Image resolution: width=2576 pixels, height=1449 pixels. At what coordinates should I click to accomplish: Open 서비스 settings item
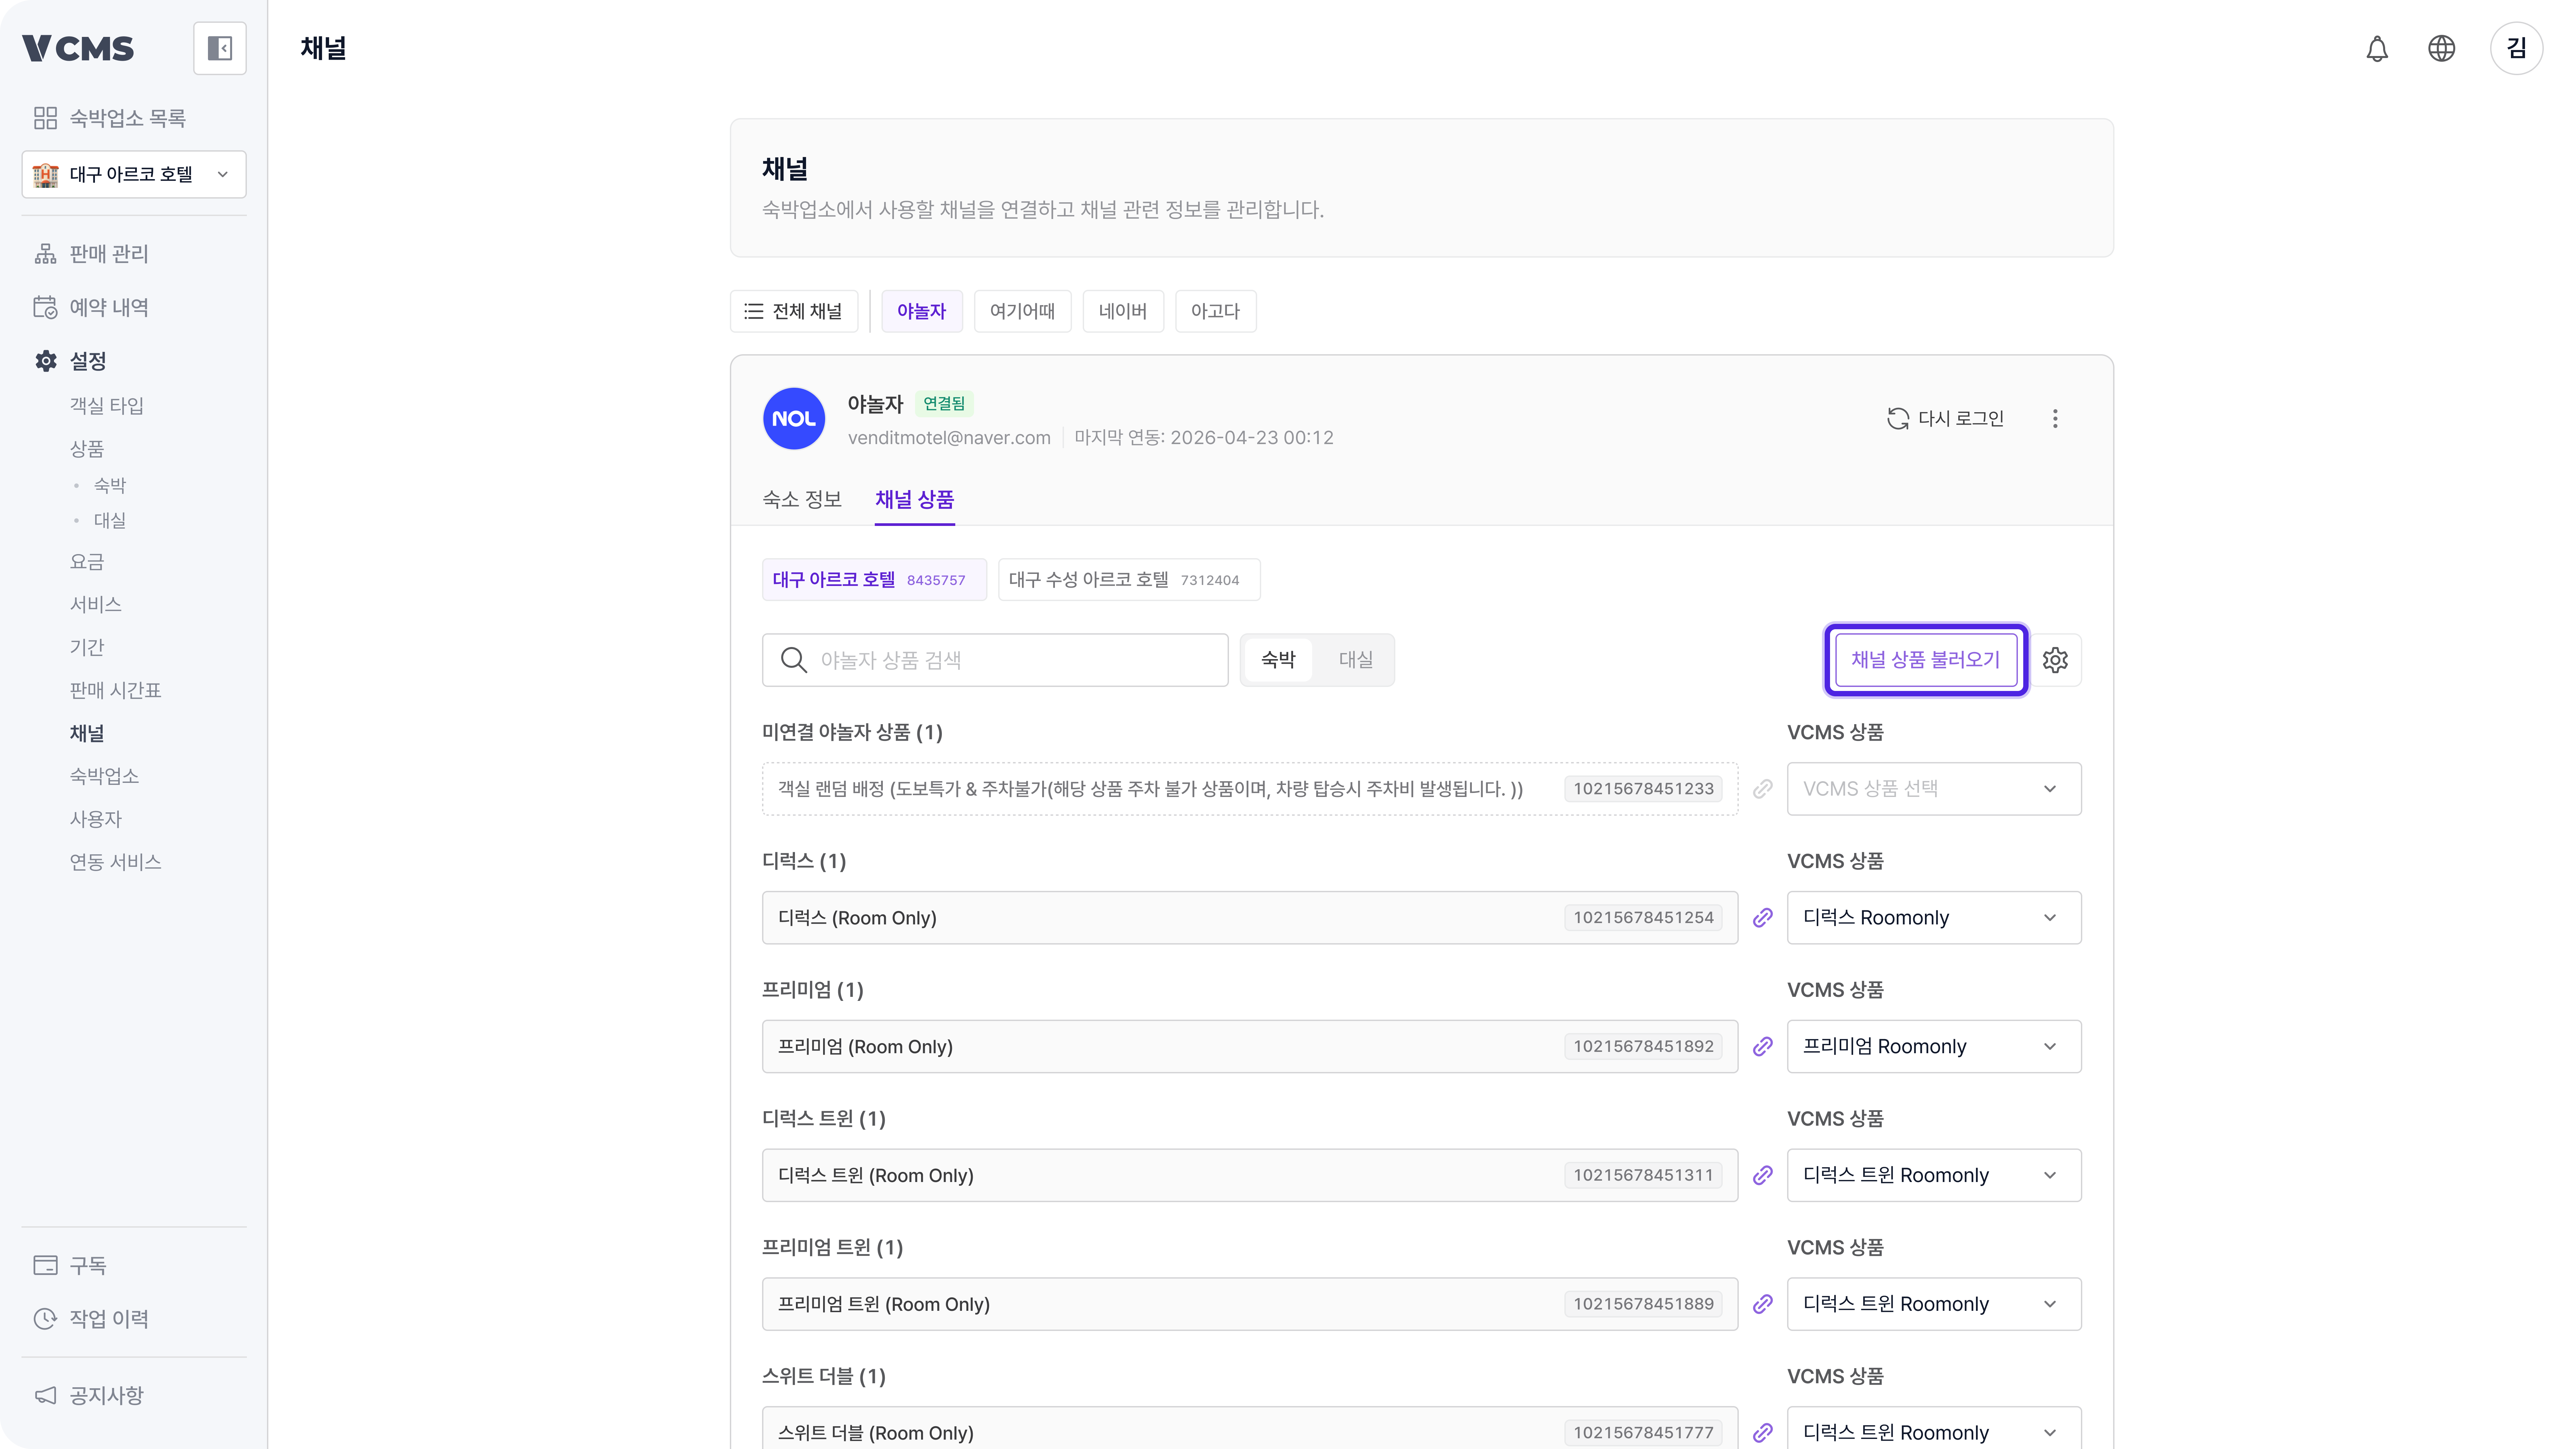click(96, 605)
